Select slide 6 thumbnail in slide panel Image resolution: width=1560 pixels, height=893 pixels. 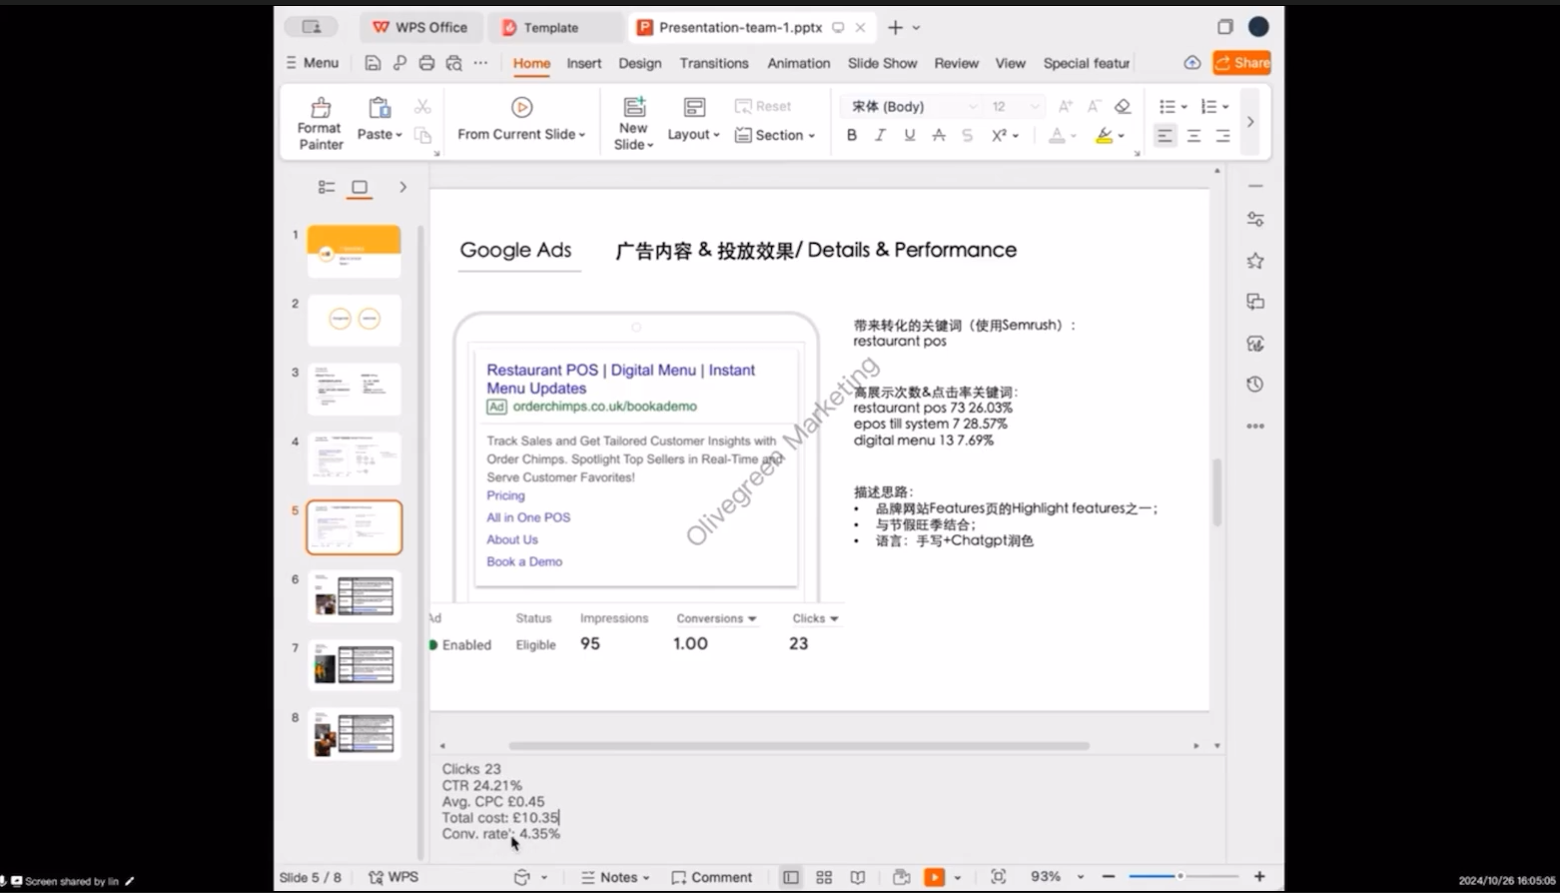click(355, 595)
